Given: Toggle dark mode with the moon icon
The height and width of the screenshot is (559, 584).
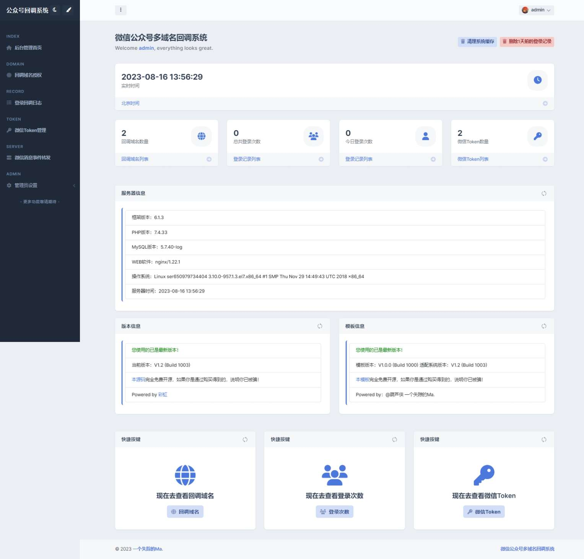Looking at the screenshot, I should (55, 10).
